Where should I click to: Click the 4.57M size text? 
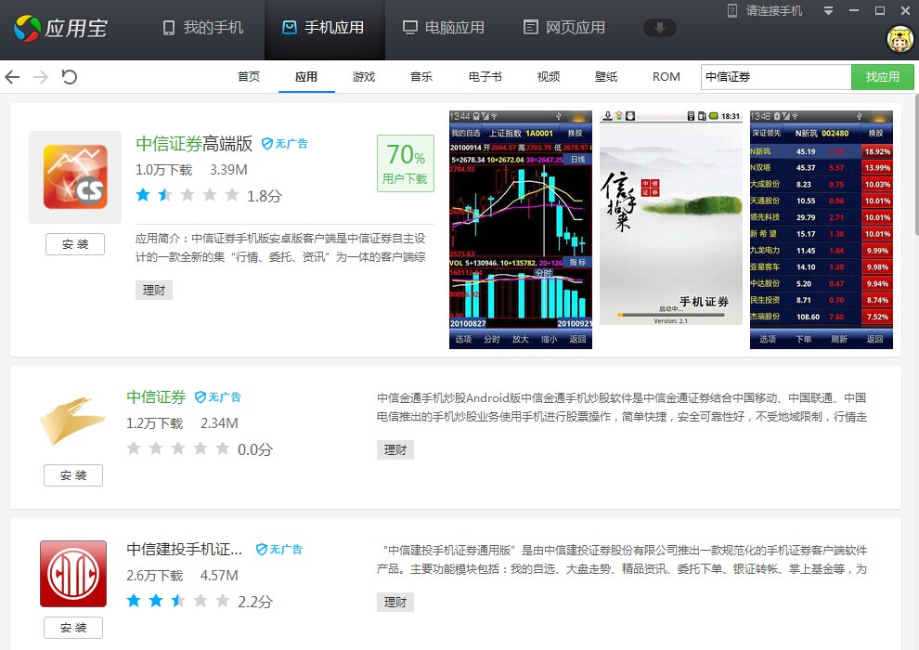tap(219, 576)
